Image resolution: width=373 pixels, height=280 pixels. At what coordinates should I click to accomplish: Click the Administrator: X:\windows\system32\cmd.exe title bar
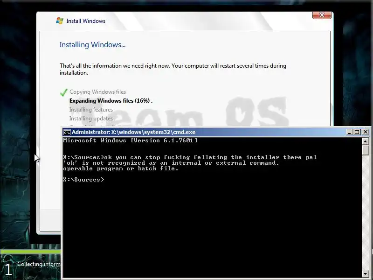(x=203, y=132)
